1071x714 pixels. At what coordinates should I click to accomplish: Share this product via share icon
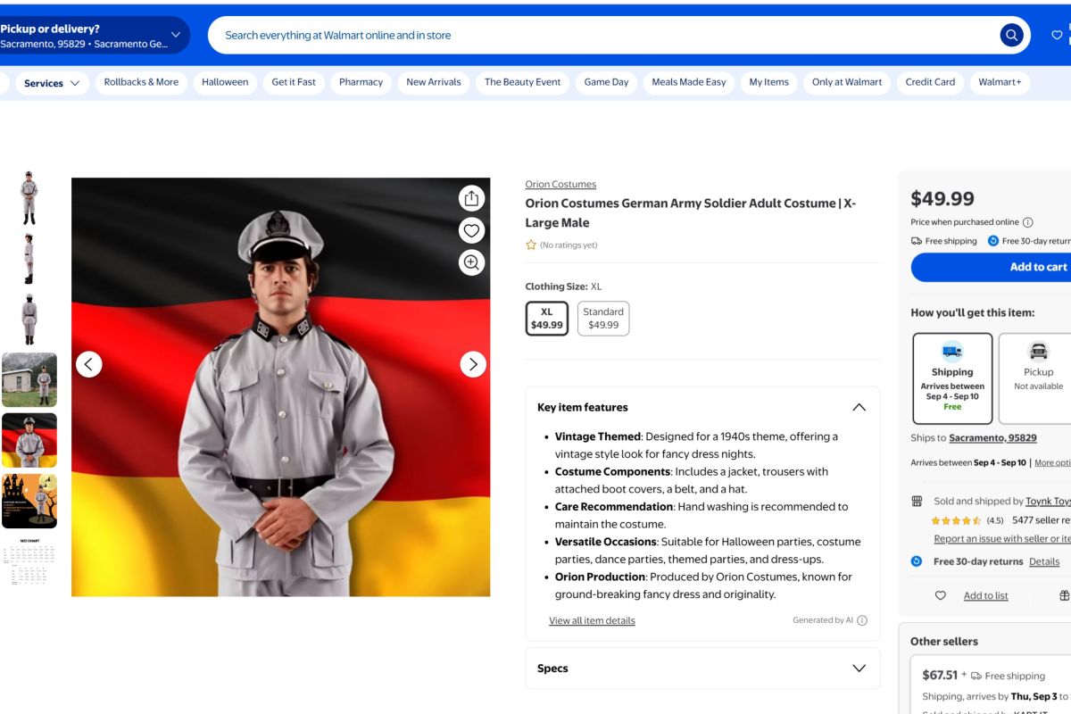click(x=471, y=198)
